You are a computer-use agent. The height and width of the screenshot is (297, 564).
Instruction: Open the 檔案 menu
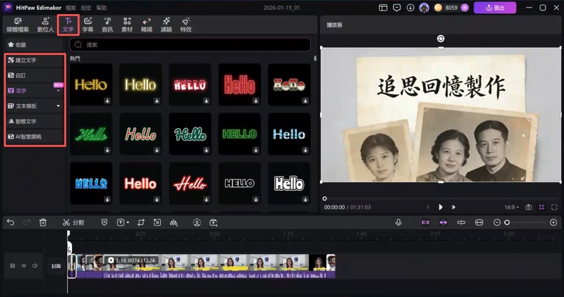coord(70,8)
